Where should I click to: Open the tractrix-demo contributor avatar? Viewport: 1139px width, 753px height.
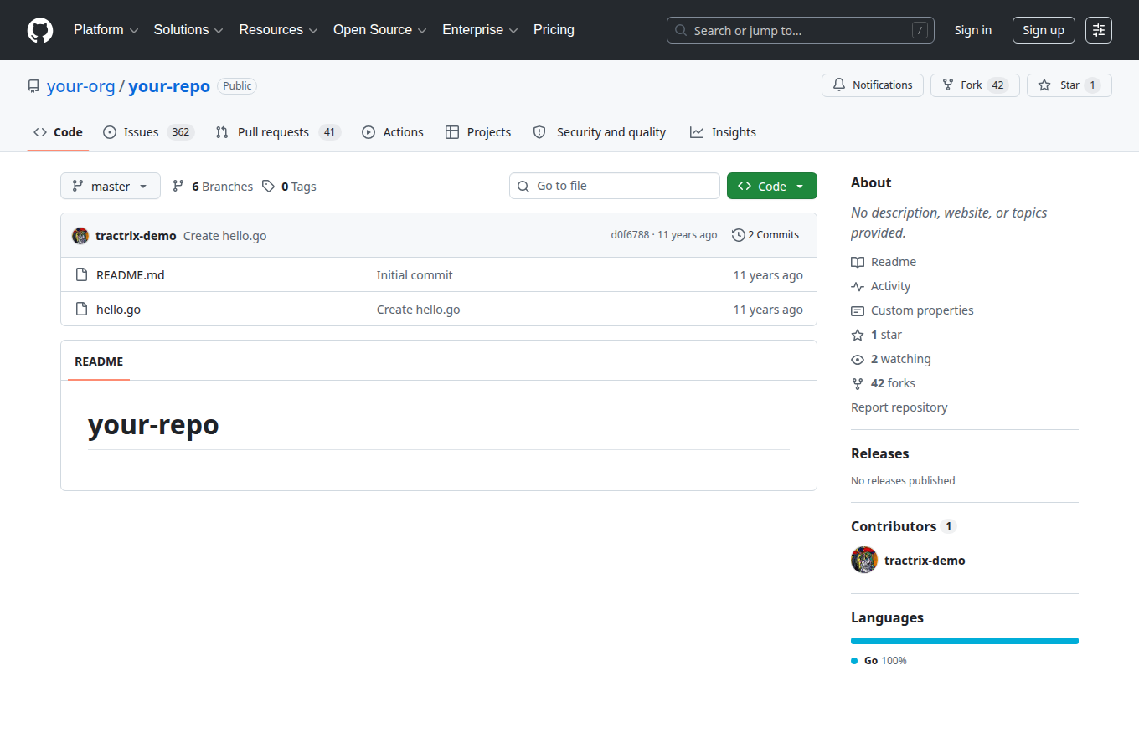coord(864,560)
